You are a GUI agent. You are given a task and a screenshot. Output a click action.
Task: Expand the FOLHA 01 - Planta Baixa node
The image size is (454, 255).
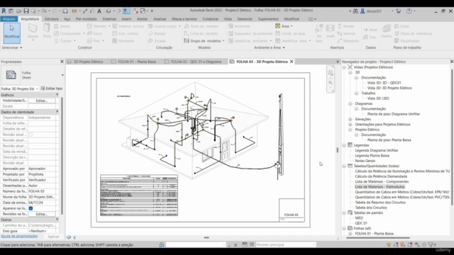[350, 234]
